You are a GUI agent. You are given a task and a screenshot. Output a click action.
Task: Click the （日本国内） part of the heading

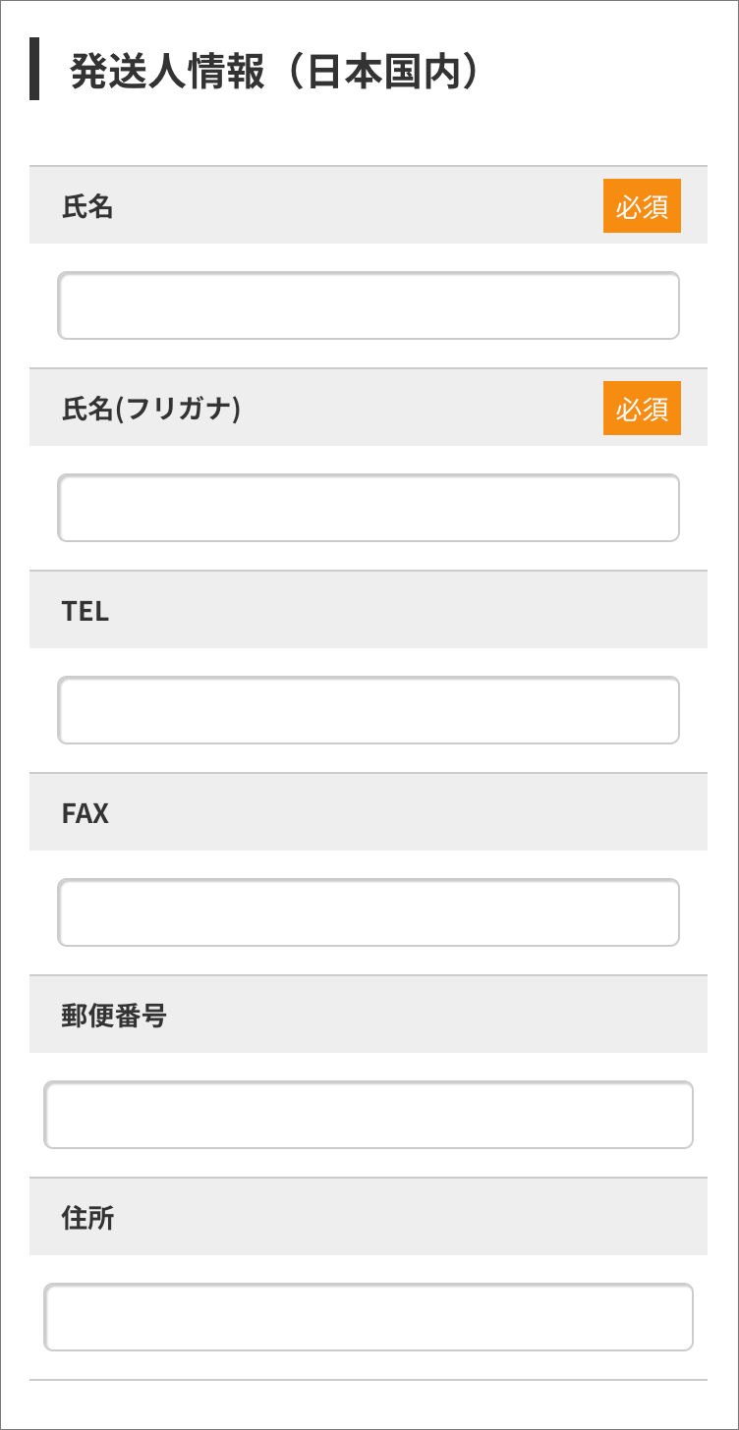pos(383,73)
